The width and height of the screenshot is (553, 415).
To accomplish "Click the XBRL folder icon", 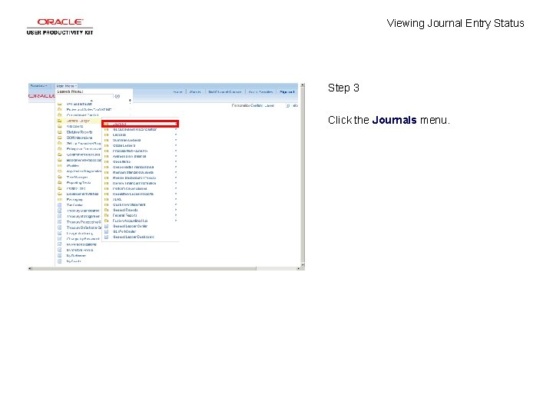I will pyautogui.click(x=106, y=199).
